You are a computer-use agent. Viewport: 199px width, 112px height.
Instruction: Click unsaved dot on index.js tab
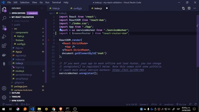point(107,8)
